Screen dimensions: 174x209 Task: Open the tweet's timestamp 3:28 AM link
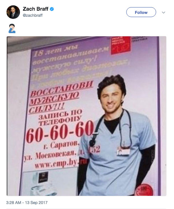point(27,203)
